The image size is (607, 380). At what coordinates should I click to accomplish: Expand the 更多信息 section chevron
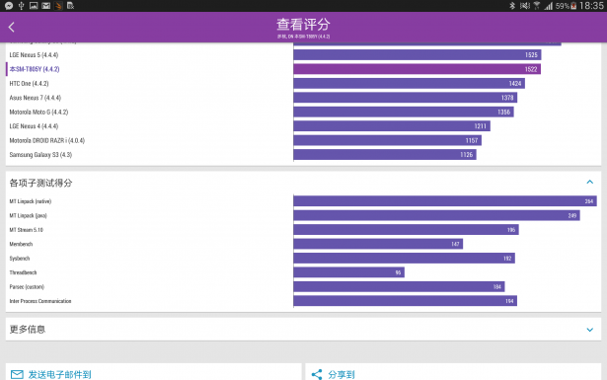pos(589,330)
